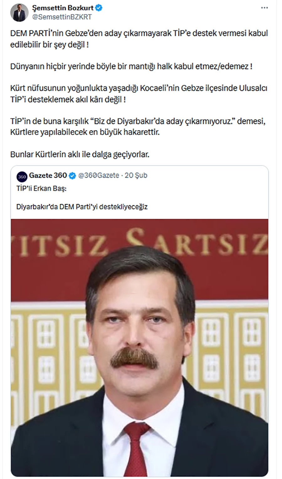Click the verified badge beside Şemsettin Bozkurt
The height and width of the screenshot is (479, 282).
99,8
